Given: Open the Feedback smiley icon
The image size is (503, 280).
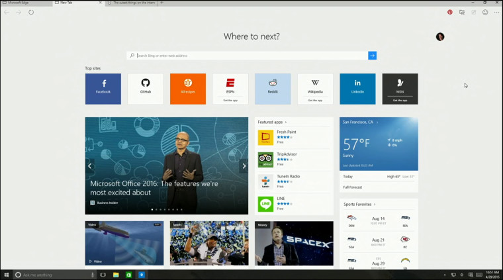Looking at the screenshot, I should pyautogui.click(x=485, y=12).
